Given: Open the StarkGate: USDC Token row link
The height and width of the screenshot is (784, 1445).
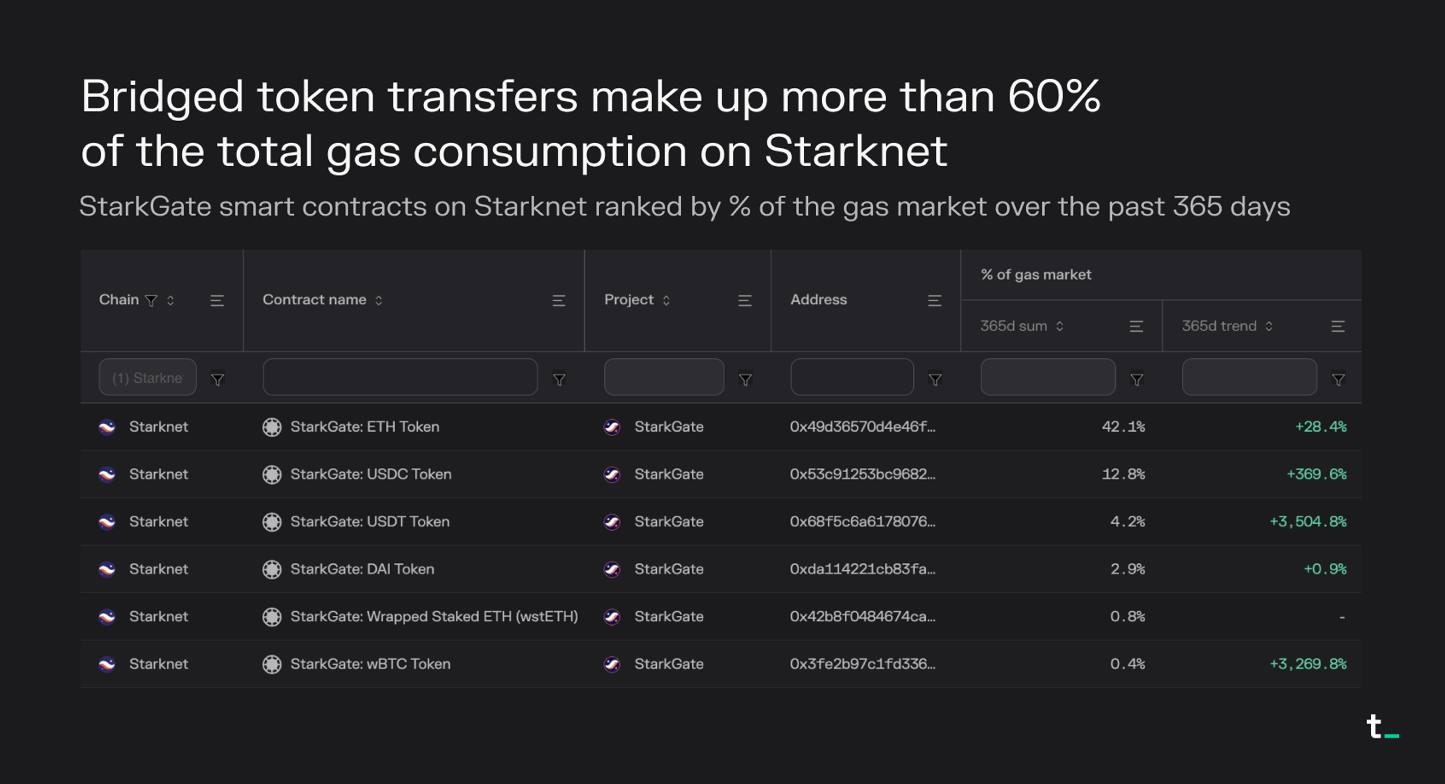Looking at the screenshot, I should [x=371, y=474].
